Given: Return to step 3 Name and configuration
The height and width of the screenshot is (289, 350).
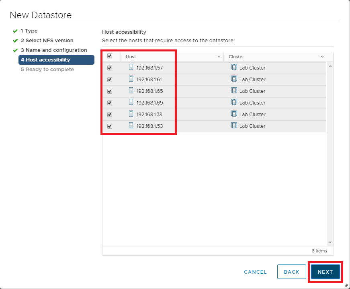Looking at the screenshot, I should click(x=54, y=50).
